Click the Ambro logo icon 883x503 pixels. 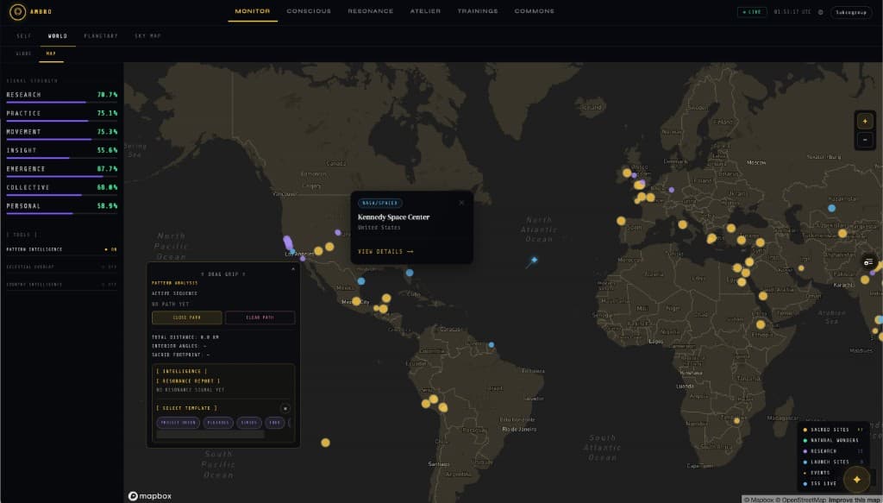(17, 12)
